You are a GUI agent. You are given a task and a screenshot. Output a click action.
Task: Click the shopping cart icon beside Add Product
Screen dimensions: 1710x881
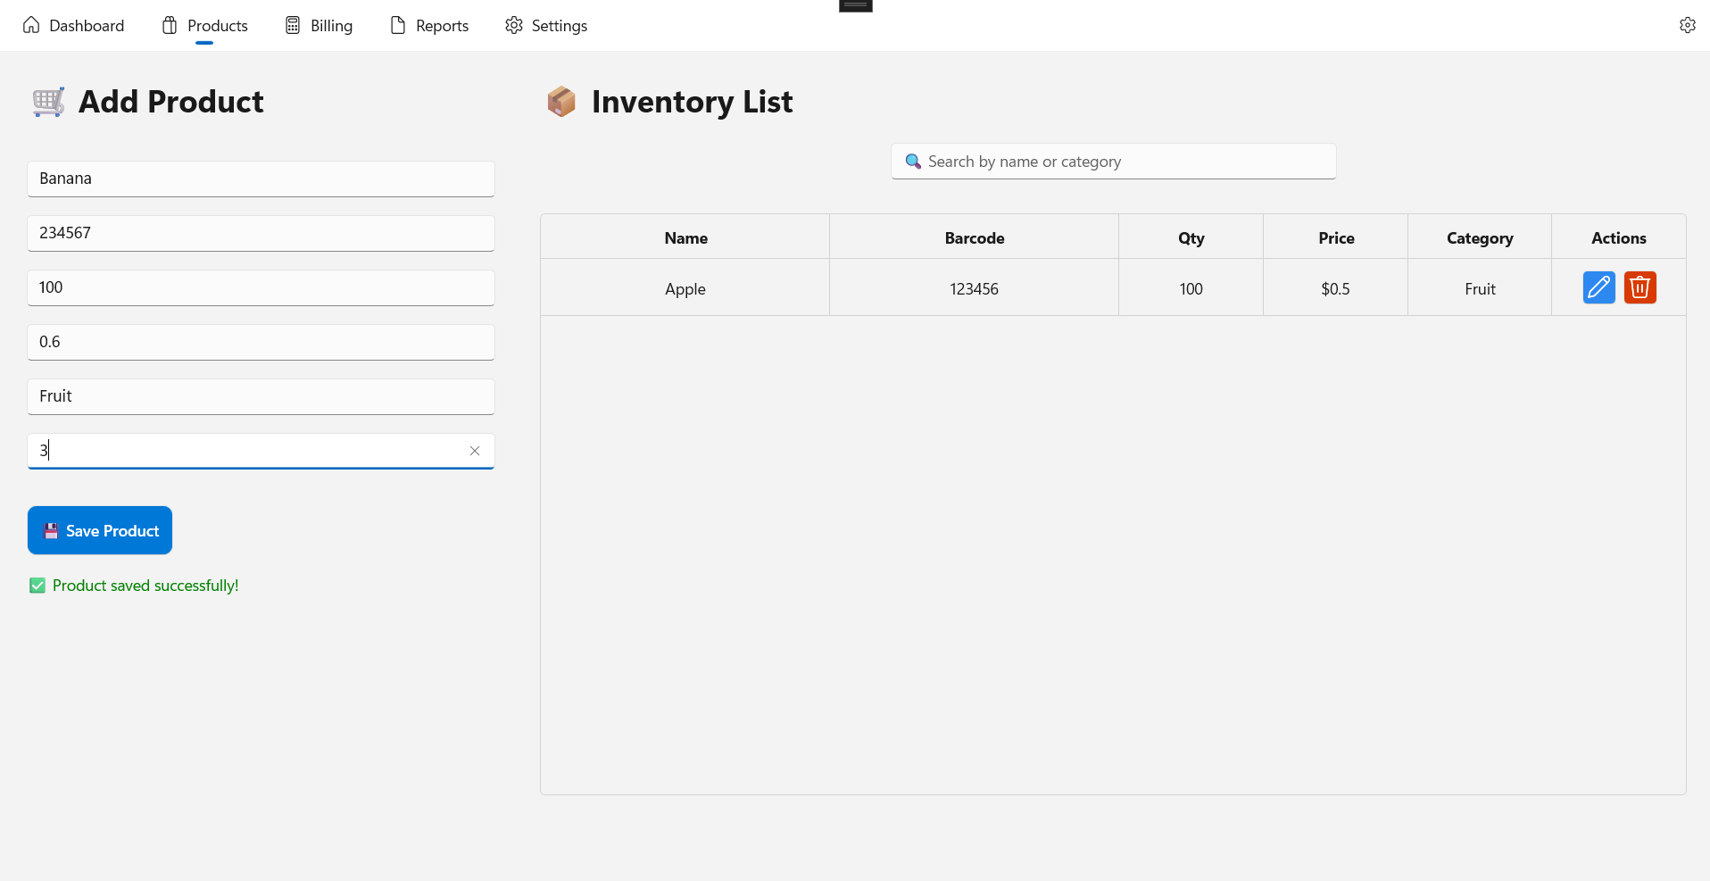tap(48, 102)
